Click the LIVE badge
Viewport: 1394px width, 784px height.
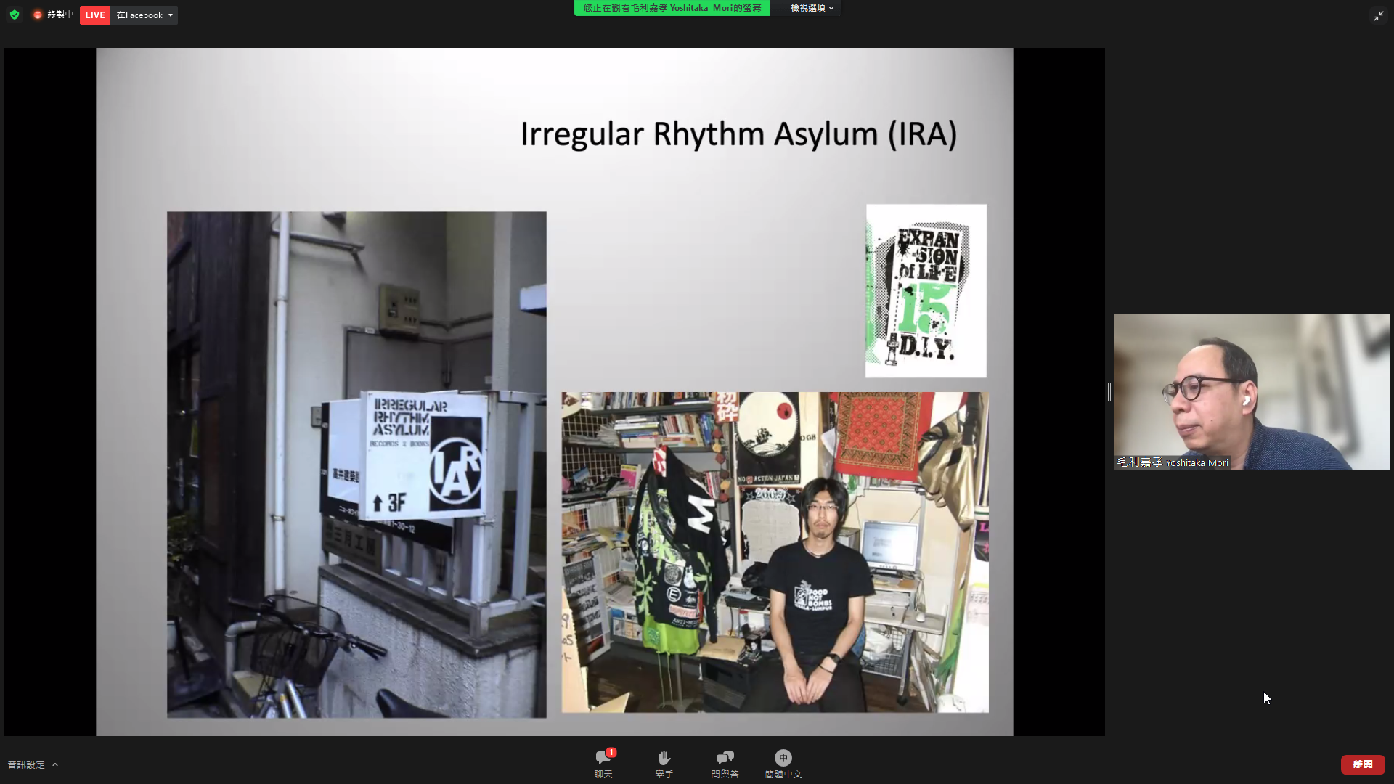pos(95,15)
